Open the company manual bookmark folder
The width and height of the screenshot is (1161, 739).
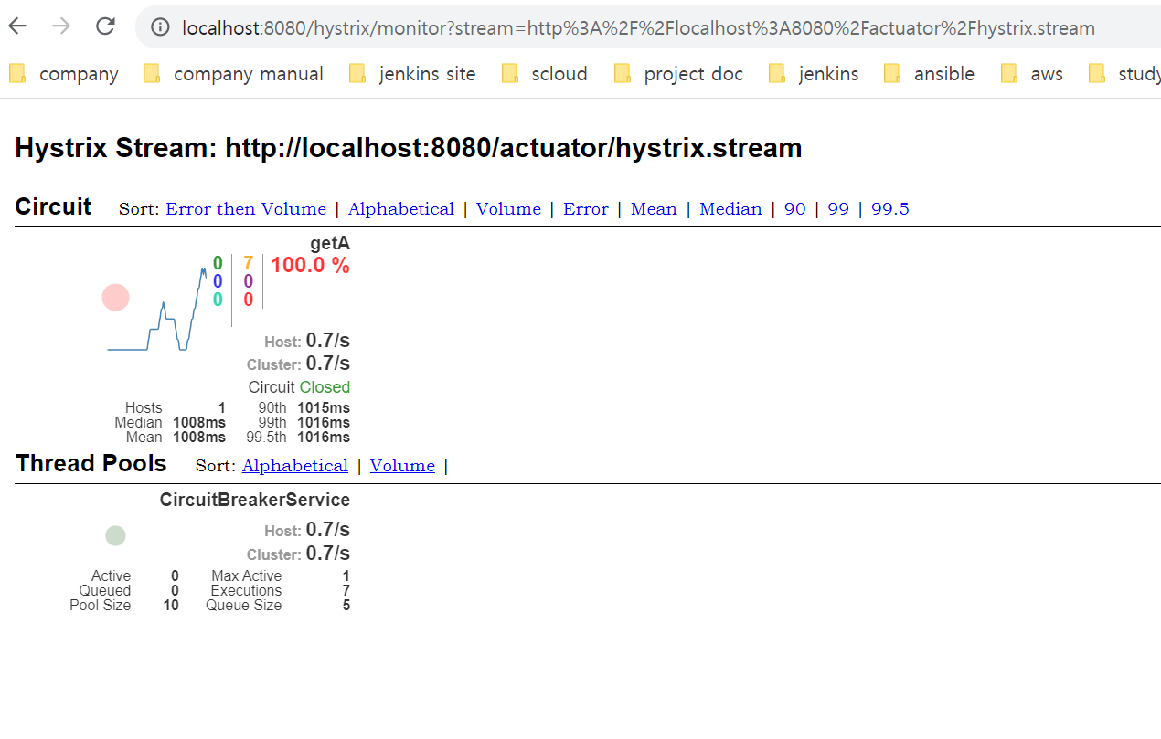coord(234,74)
